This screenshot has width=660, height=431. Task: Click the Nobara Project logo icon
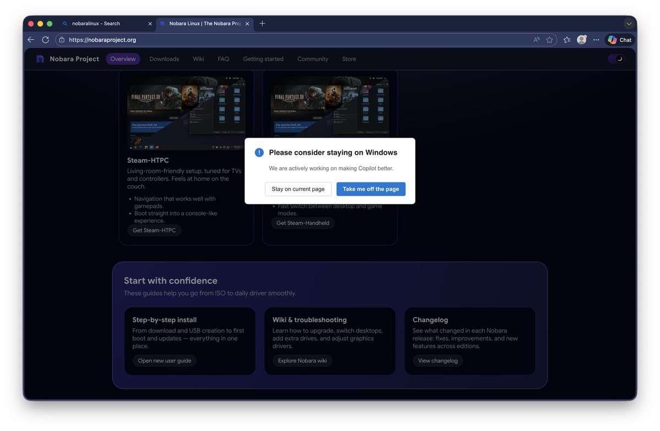click(40, 59)
